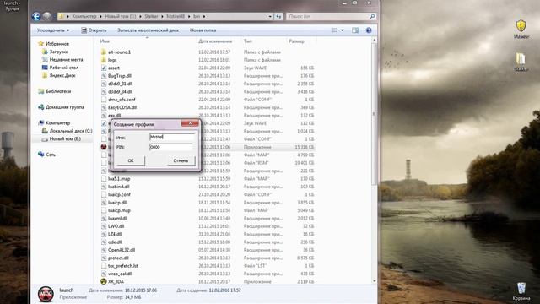The height and width of the screenshot is (304, 540).
Task: Click the Открыть toolbar button
Action: pos(94,30)
